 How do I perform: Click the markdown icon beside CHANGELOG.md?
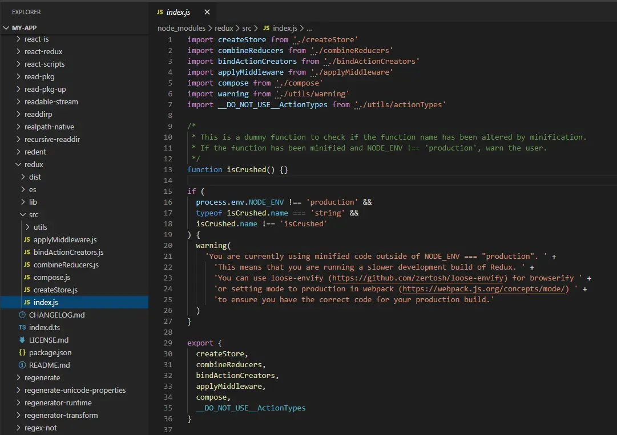click(x=22, y=315)
